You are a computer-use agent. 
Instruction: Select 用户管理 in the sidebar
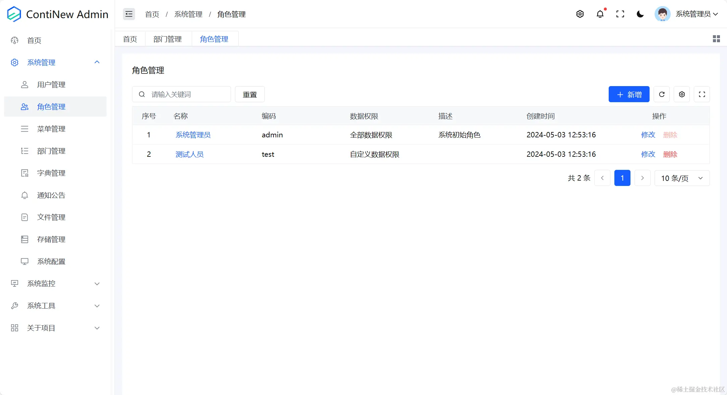51,84
